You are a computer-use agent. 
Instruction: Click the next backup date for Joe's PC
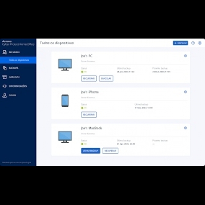point(161,72)
